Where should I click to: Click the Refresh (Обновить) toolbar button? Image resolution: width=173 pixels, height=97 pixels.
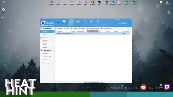(x=82, y=28)
